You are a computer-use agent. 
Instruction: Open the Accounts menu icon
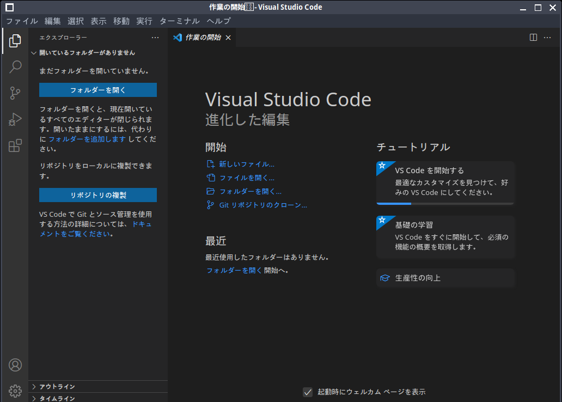point(15,365)
